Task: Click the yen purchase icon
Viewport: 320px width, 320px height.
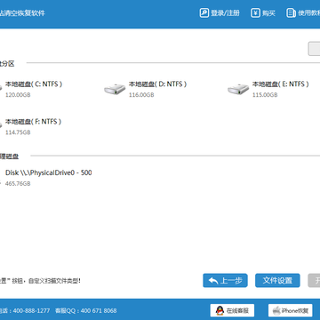Action: 255,13
